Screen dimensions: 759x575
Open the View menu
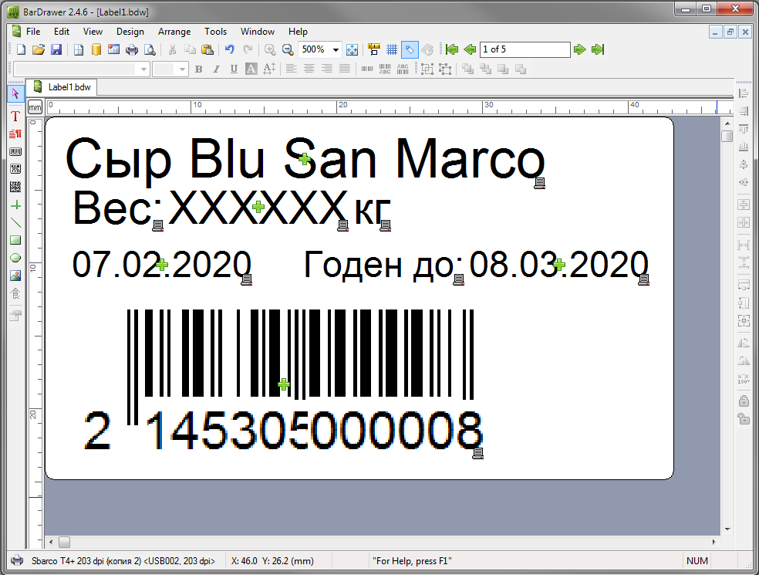93,32
